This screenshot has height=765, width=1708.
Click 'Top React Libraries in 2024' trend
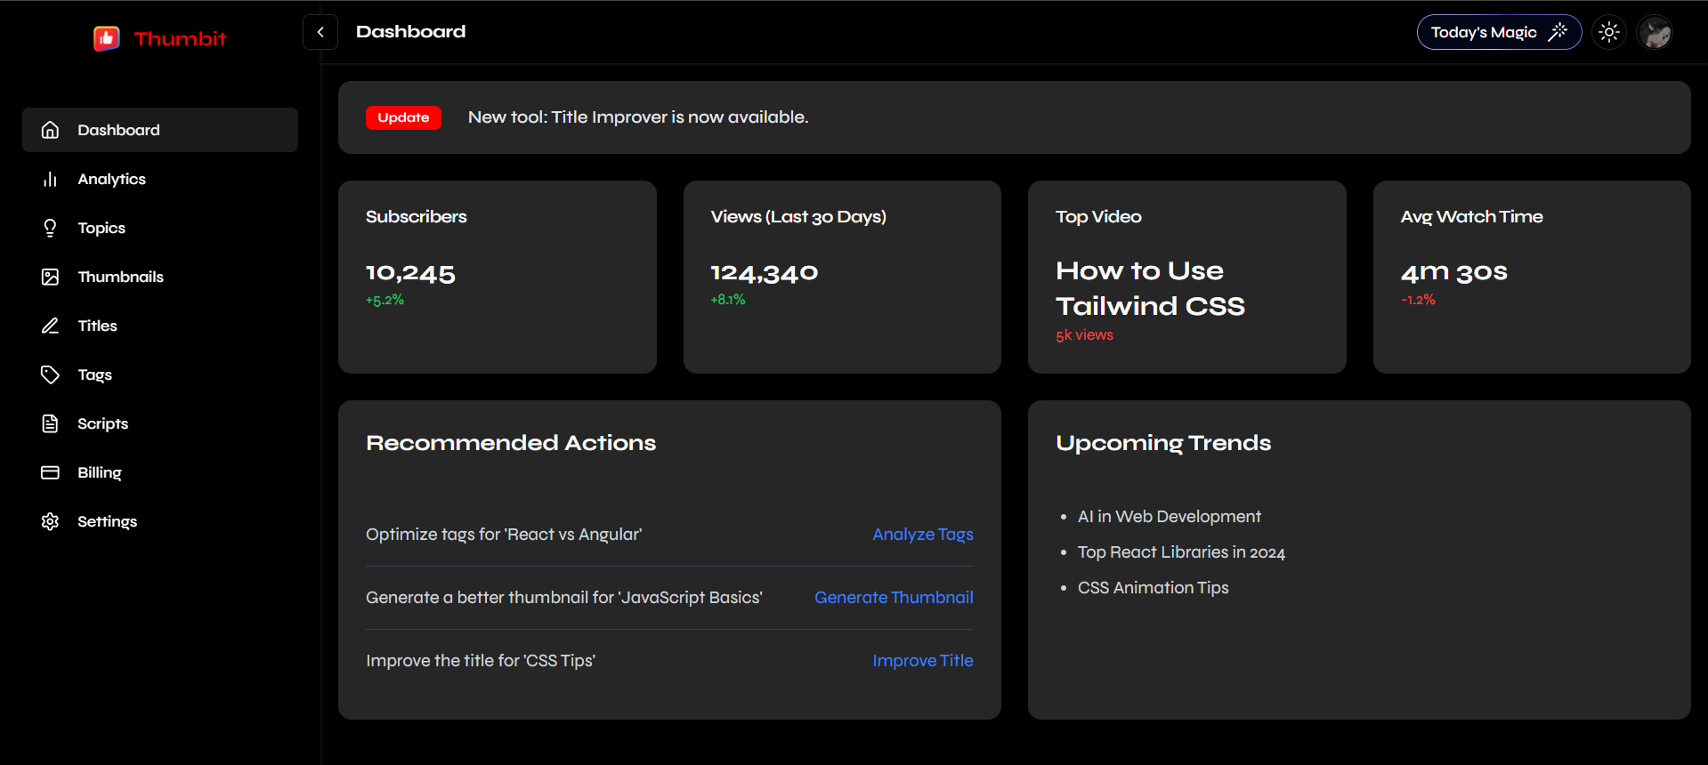1181,552
